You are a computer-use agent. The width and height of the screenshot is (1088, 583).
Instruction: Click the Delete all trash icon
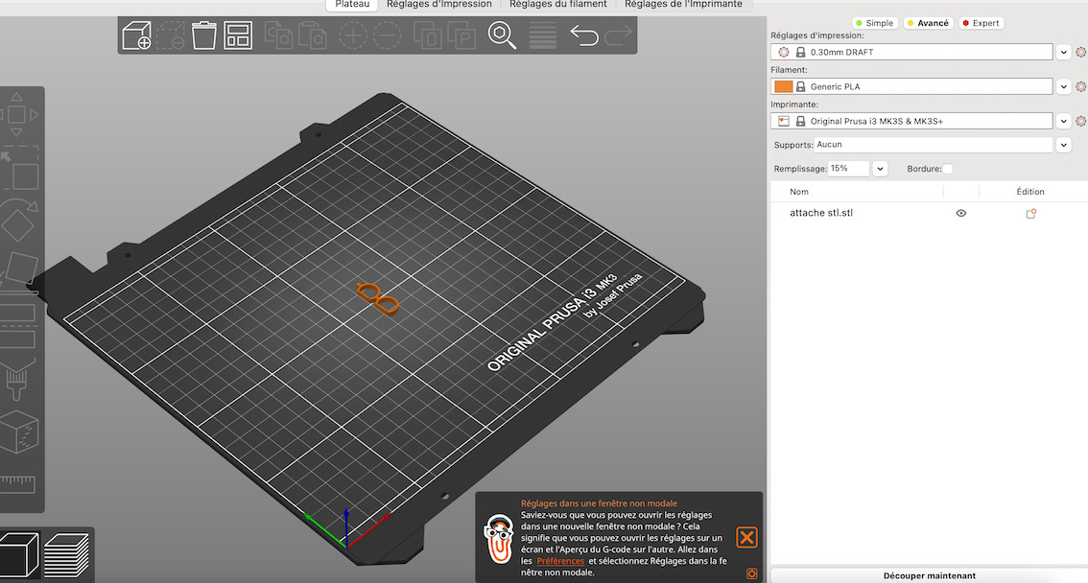(204, 35)
